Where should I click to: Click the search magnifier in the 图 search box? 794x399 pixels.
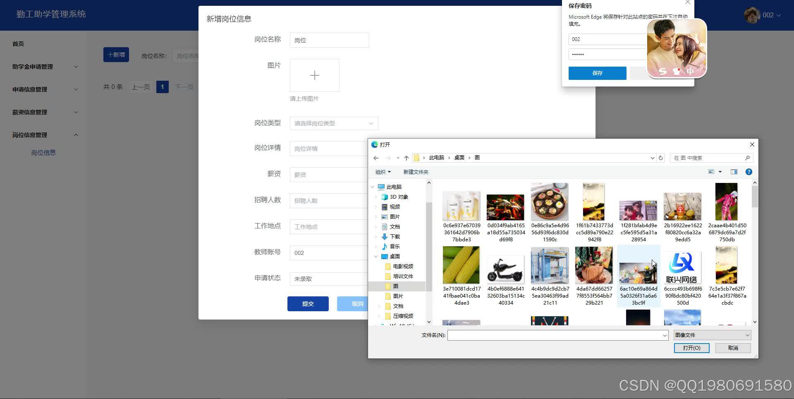click(x=747, y=158)
